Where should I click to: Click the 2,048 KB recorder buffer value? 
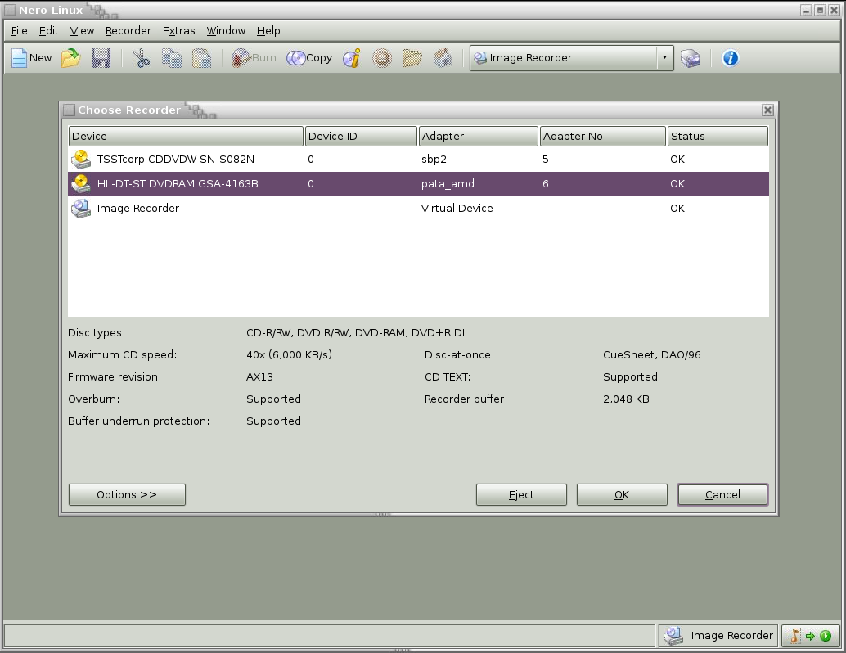pos(626,399)
